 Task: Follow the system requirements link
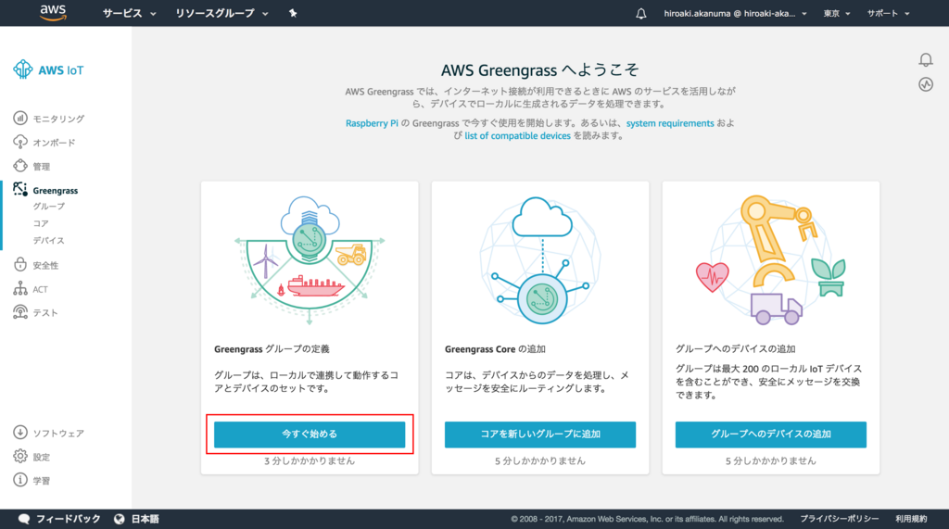(x=670, y=123)
